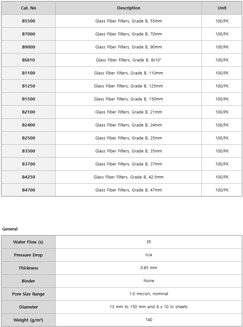Viewport: 243px width, 327px height.
Task: Select the Pore Size Range value
Action: pos(149,294)
